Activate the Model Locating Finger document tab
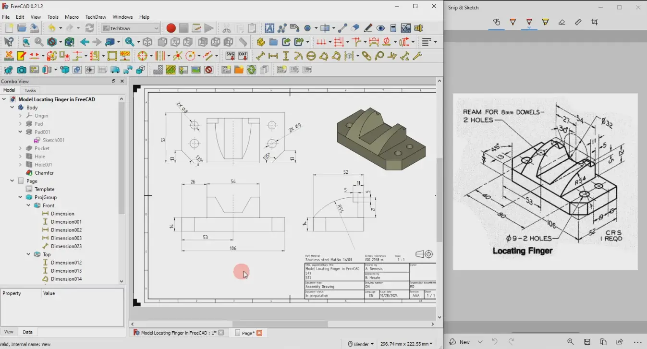This screenshot has height=349, width=647. tap(178, 333)
